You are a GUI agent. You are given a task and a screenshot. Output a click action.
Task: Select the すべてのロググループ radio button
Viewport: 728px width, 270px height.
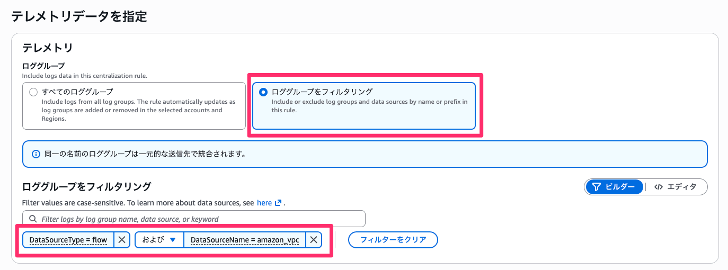(34, 92)
